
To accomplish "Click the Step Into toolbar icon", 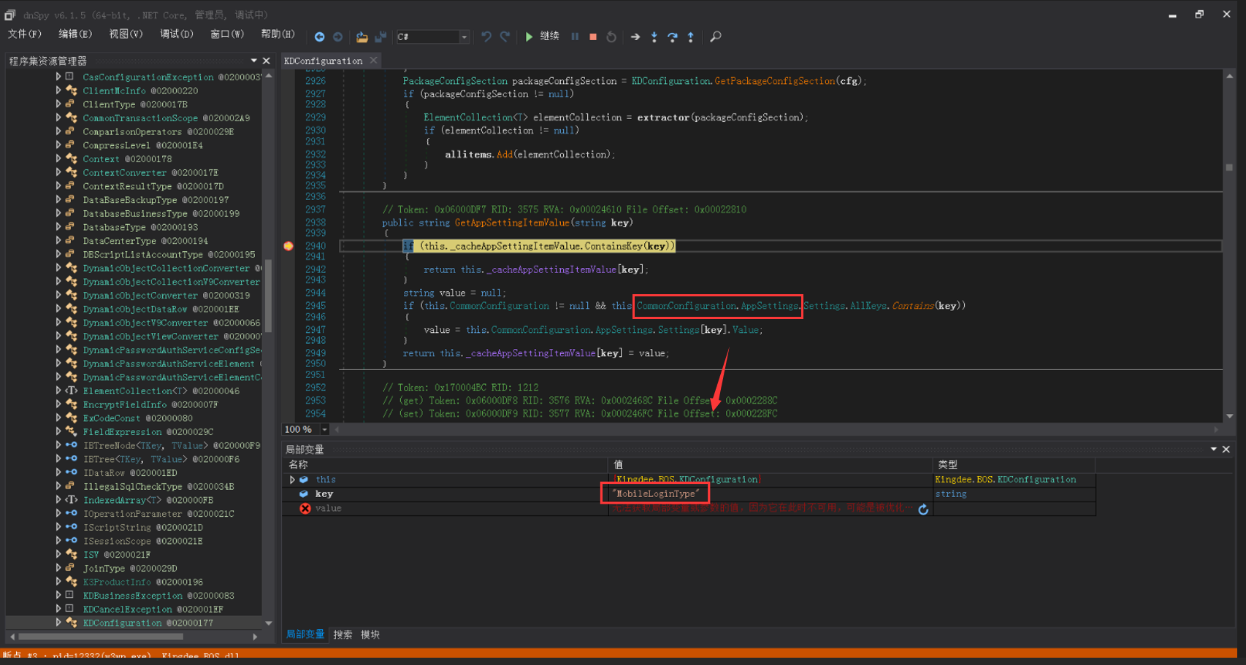I will (x=654, y=36).
